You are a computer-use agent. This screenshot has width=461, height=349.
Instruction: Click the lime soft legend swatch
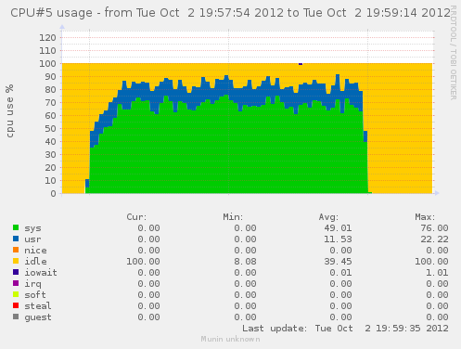[x=16, y=294]
